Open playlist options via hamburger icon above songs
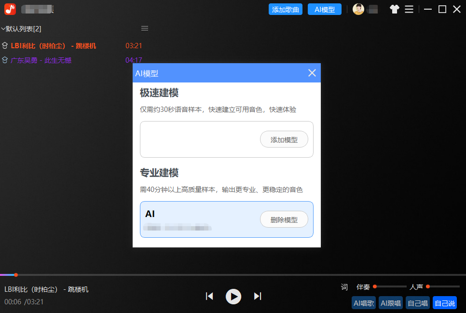This screenshot has height=313, width=466. pos(144,28)
